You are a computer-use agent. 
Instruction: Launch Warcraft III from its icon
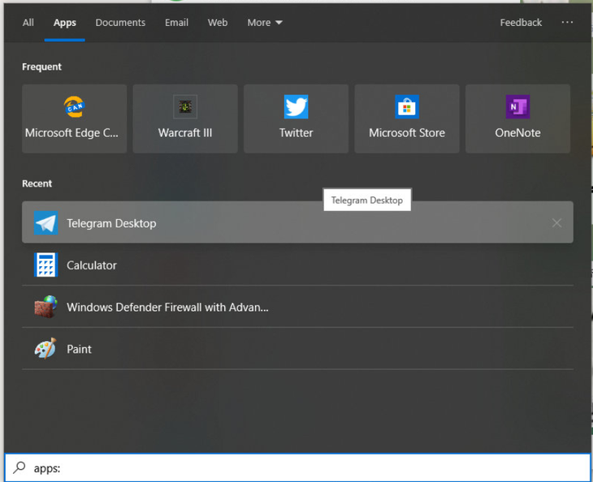(185, 106)
